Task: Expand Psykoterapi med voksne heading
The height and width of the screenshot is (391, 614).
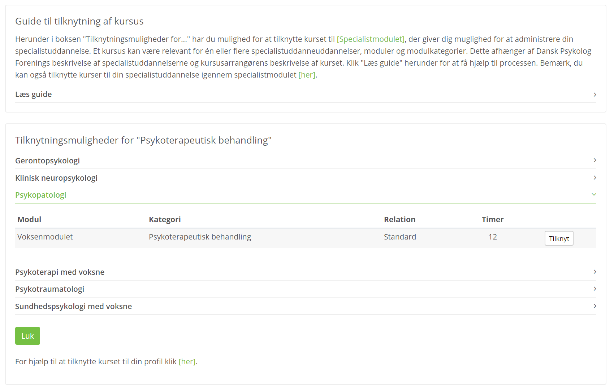Action: coord(306,272)
